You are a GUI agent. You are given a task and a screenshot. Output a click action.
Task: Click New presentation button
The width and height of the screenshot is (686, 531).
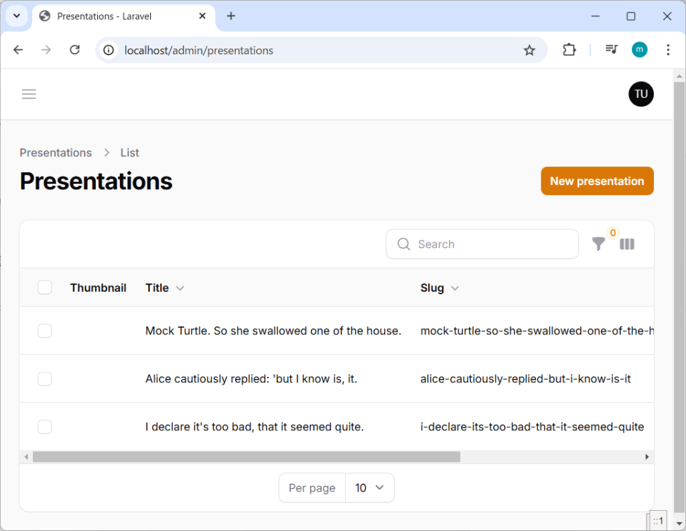point(596,181)
